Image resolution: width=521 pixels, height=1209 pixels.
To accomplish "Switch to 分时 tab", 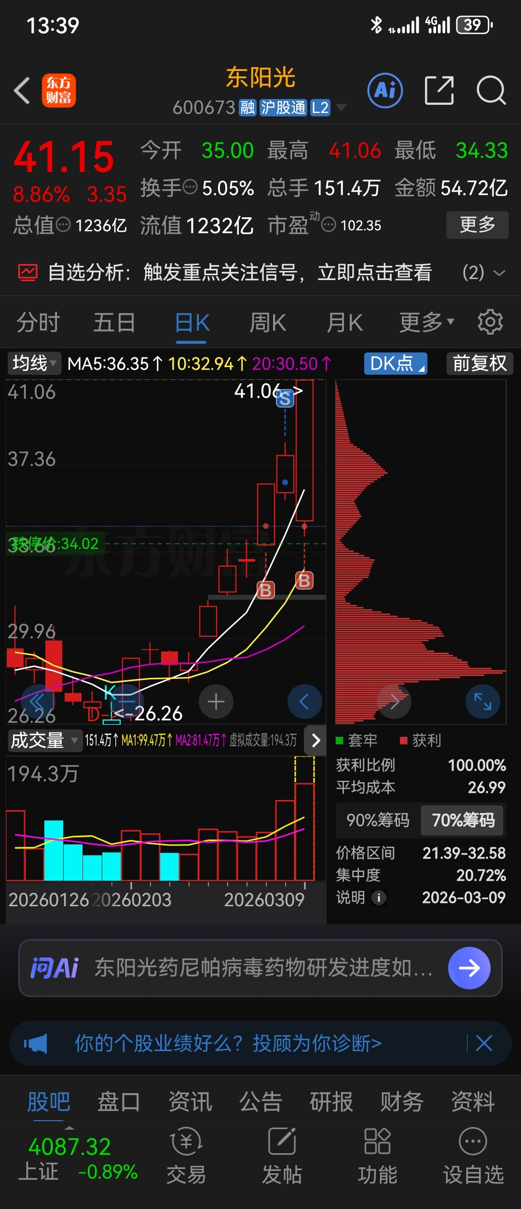I will click(x=38, y=322).
